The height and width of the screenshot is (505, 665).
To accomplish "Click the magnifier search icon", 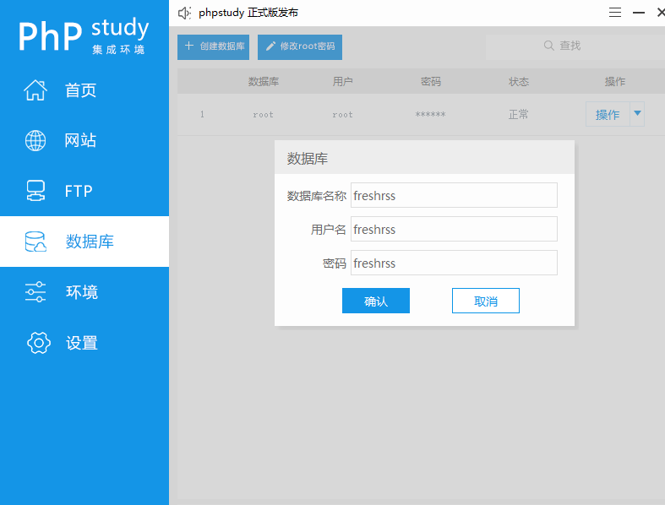I will coord(548,46).
